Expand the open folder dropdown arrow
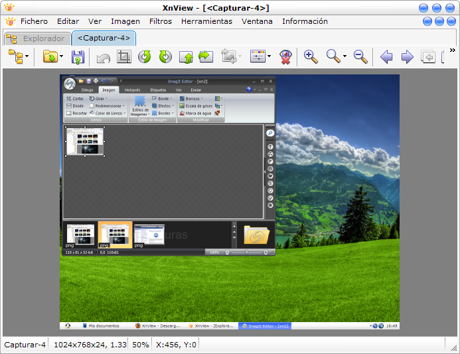 pos(62,57)
